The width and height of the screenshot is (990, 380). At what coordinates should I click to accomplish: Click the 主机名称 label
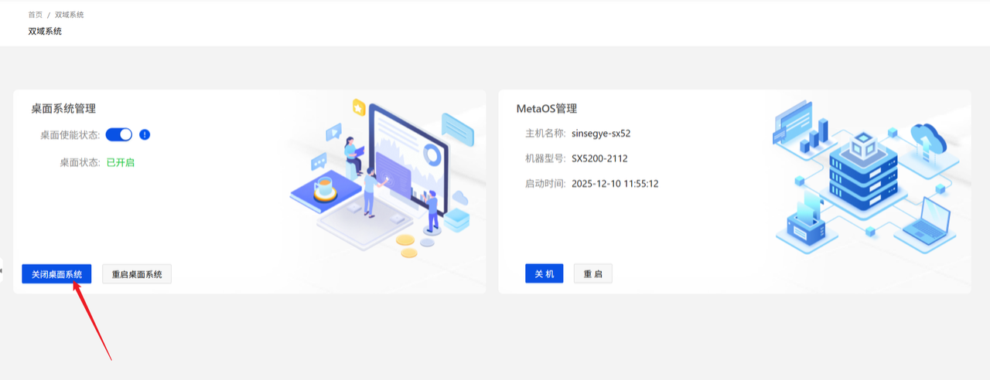tap(546, 133)
